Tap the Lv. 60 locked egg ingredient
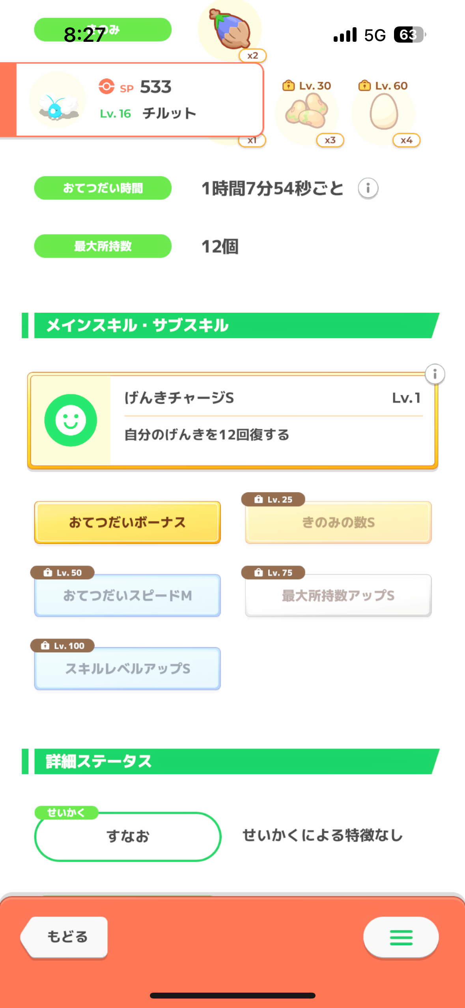The width and height of the screenshot is (465, 1008). coord(383,114)
